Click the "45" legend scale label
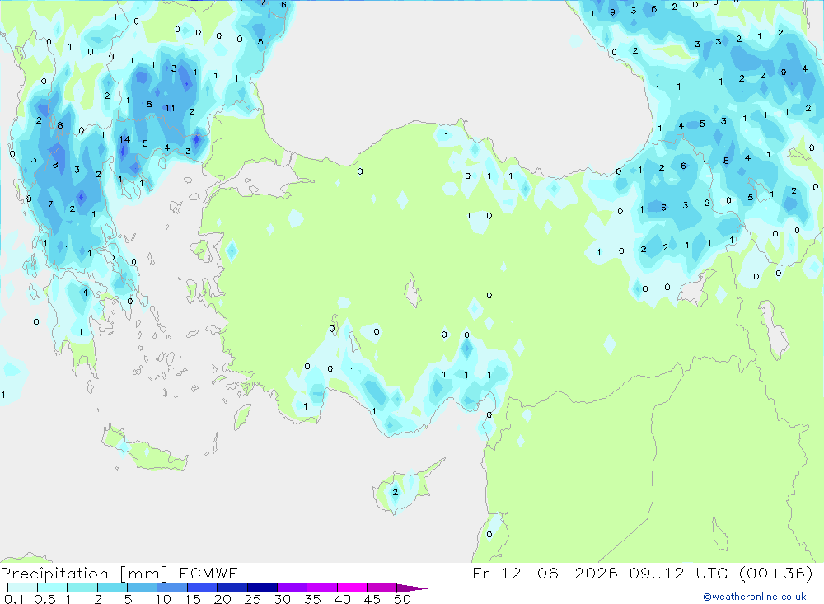This screenshot has height=604, width=824. pyautogui.click(x=372, y=599)
